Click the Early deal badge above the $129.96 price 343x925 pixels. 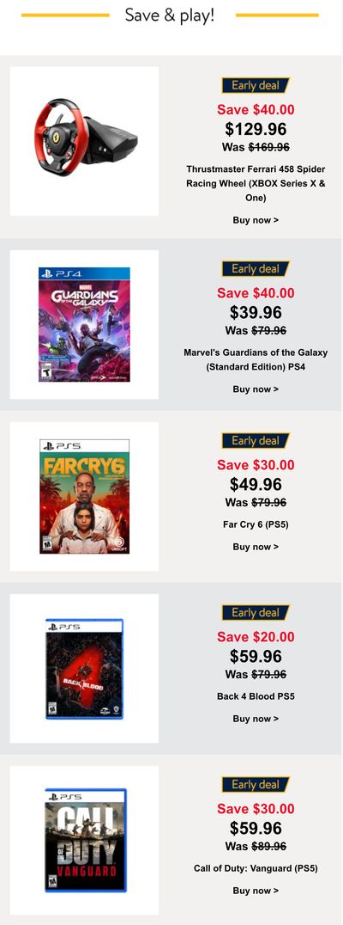point(256,86)
